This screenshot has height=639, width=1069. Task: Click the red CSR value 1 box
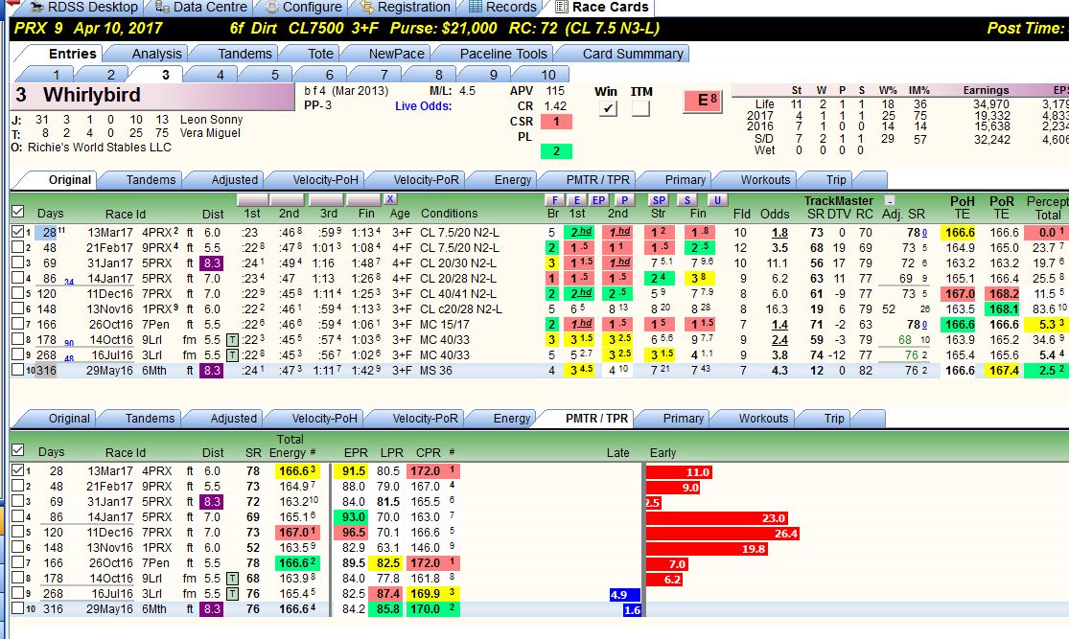pos(556,122)
